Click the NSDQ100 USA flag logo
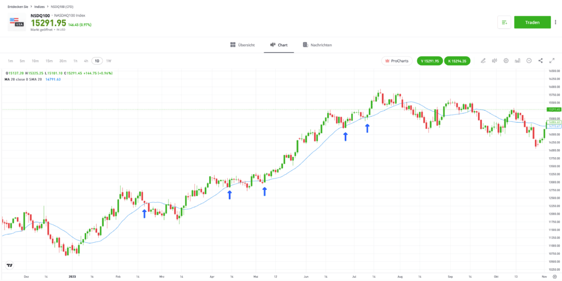Screen dimensions: 562x281 point(16,22)
